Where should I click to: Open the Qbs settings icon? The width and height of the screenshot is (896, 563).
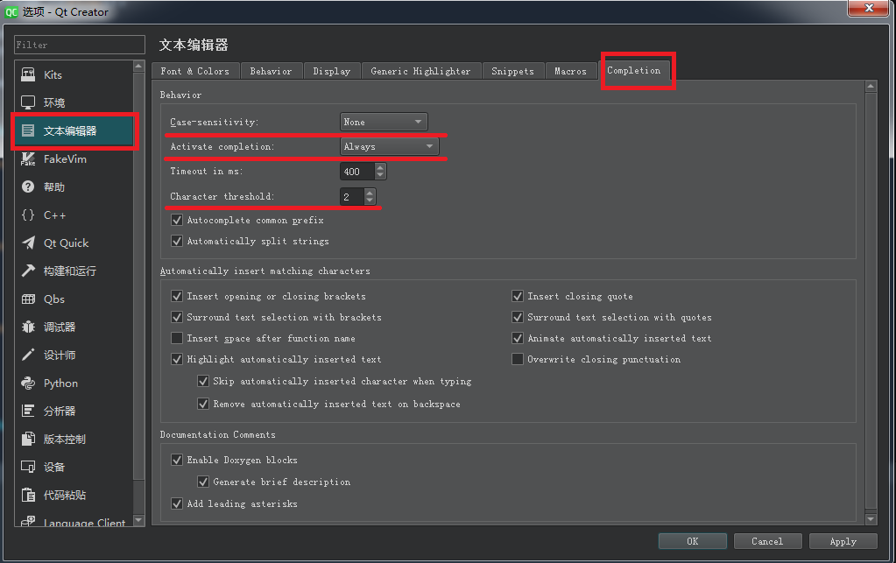pyautogui.click(x=28, y=299)
